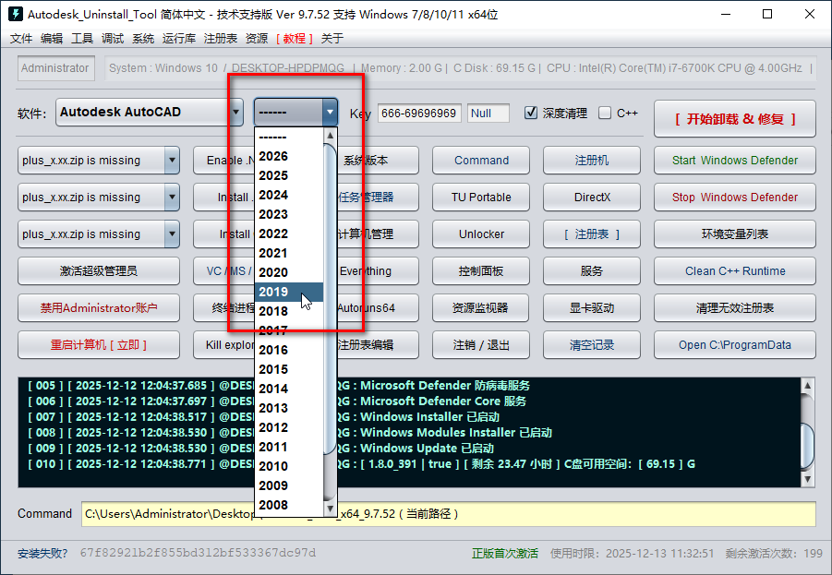Click the app logo icon in title bar
Screen dimensions: 832x575
(x=16, y=14)
